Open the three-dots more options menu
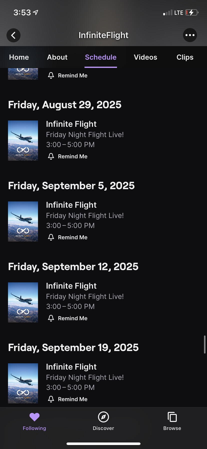Image resolution: width=207 pixels, height=449 pixels. click(190, 35)
